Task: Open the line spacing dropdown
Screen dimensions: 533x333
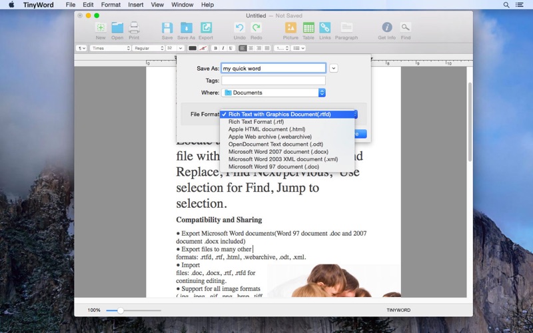Action: (x=282, y=48)
